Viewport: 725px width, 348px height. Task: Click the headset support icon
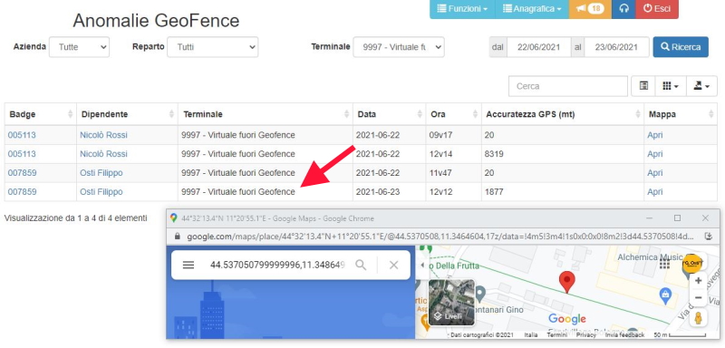pos(623,9)
